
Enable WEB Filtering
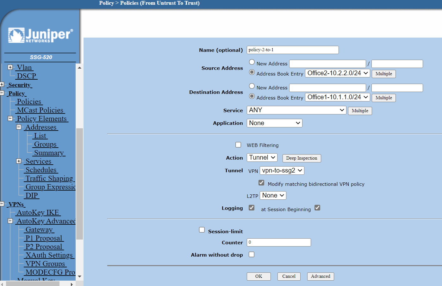(238, 145)
